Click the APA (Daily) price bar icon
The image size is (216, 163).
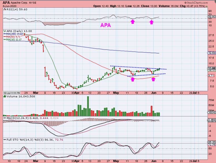coord(4,31)
